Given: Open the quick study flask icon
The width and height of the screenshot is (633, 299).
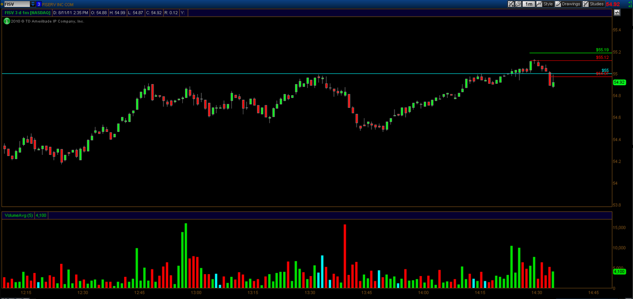Looking at the screenshot, I should click(511, 4).
